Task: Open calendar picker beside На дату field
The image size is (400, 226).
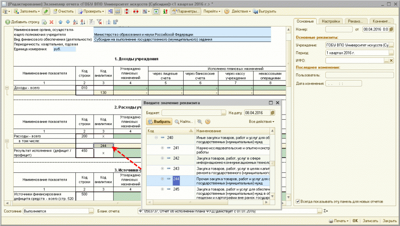Action: [x=272, y=113]
